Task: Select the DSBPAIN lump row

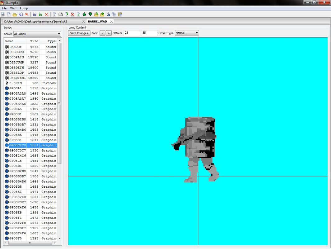Action: pyautogui.click(x=30, y=57)
